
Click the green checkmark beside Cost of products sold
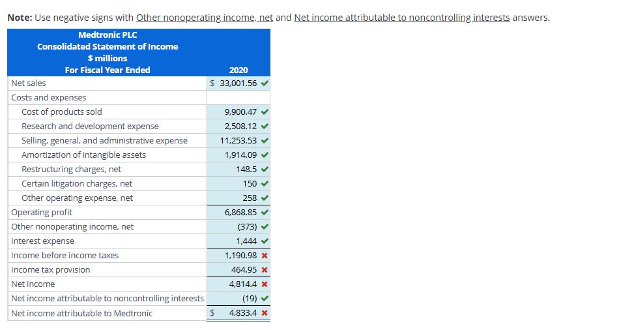[265, 112]
